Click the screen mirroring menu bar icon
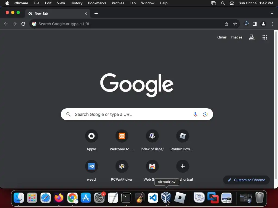Screen dimensions: 278x208 (x=213, y=3)
